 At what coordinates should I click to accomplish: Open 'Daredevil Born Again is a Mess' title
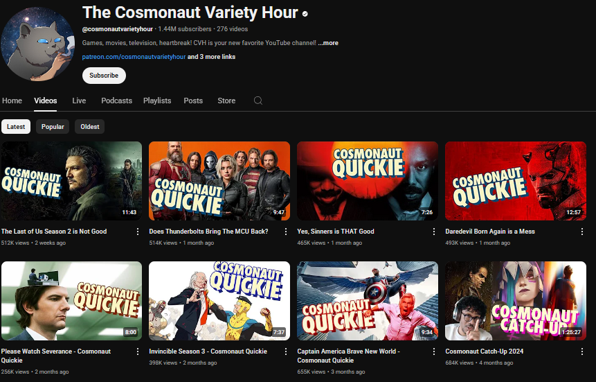point(490,231)
